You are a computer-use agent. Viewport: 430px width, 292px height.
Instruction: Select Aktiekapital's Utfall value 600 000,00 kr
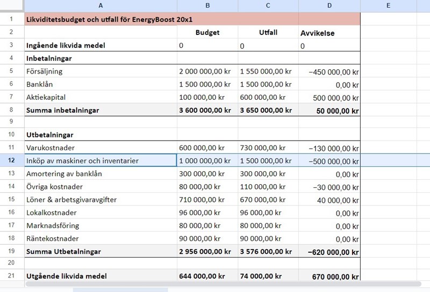(268, 97)
